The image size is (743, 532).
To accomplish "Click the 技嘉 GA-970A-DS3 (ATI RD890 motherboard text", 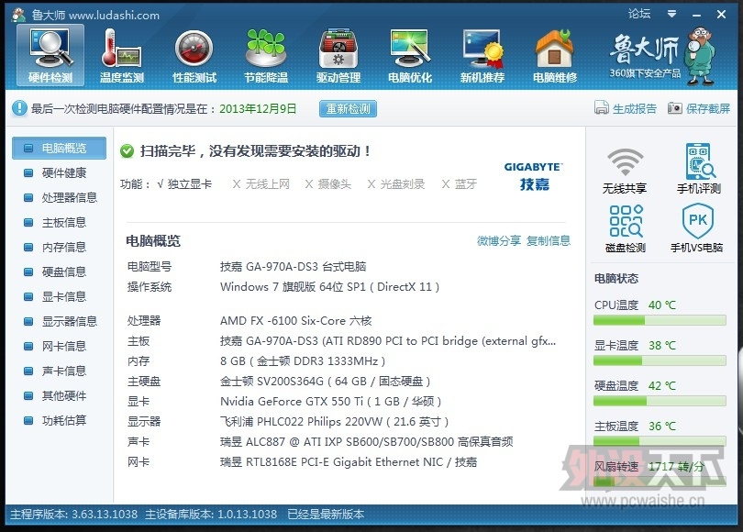I will [x=388, y=341].
